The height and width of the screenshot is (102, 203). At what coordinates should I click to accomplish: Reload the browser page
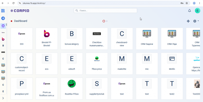[x=13, y=3]
